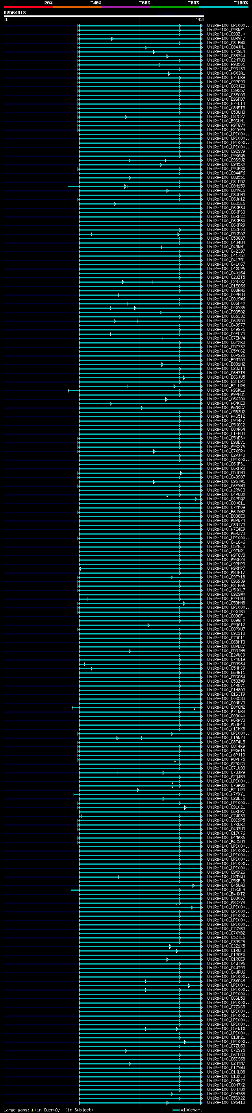
Task: Select the UniRef100_Q6UA12 label
Action: (x=226, y=199)
